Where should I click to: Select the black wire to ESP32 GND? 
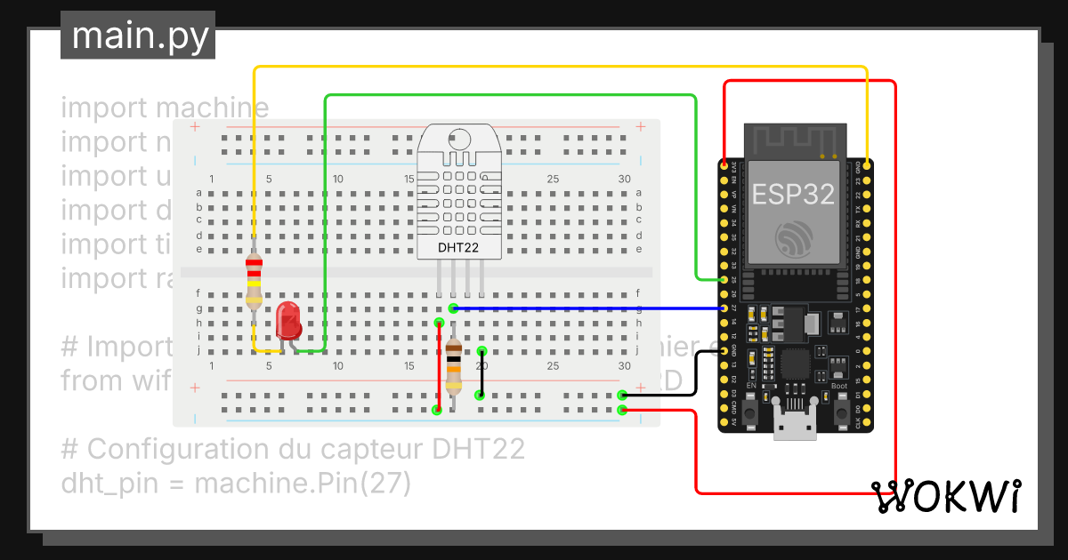pyautogui.click(x=694, y=372)
